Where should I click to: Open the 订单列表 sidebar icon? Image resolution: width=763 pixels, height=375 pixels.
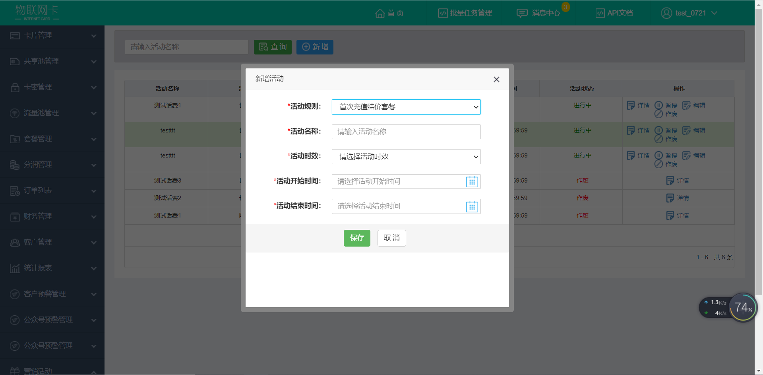tap(15, 191)
